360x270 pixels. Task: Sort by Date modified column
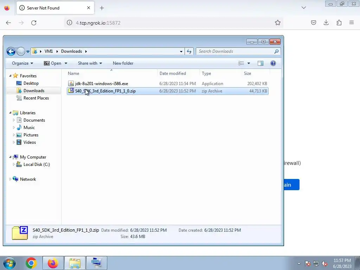[178, 73]
